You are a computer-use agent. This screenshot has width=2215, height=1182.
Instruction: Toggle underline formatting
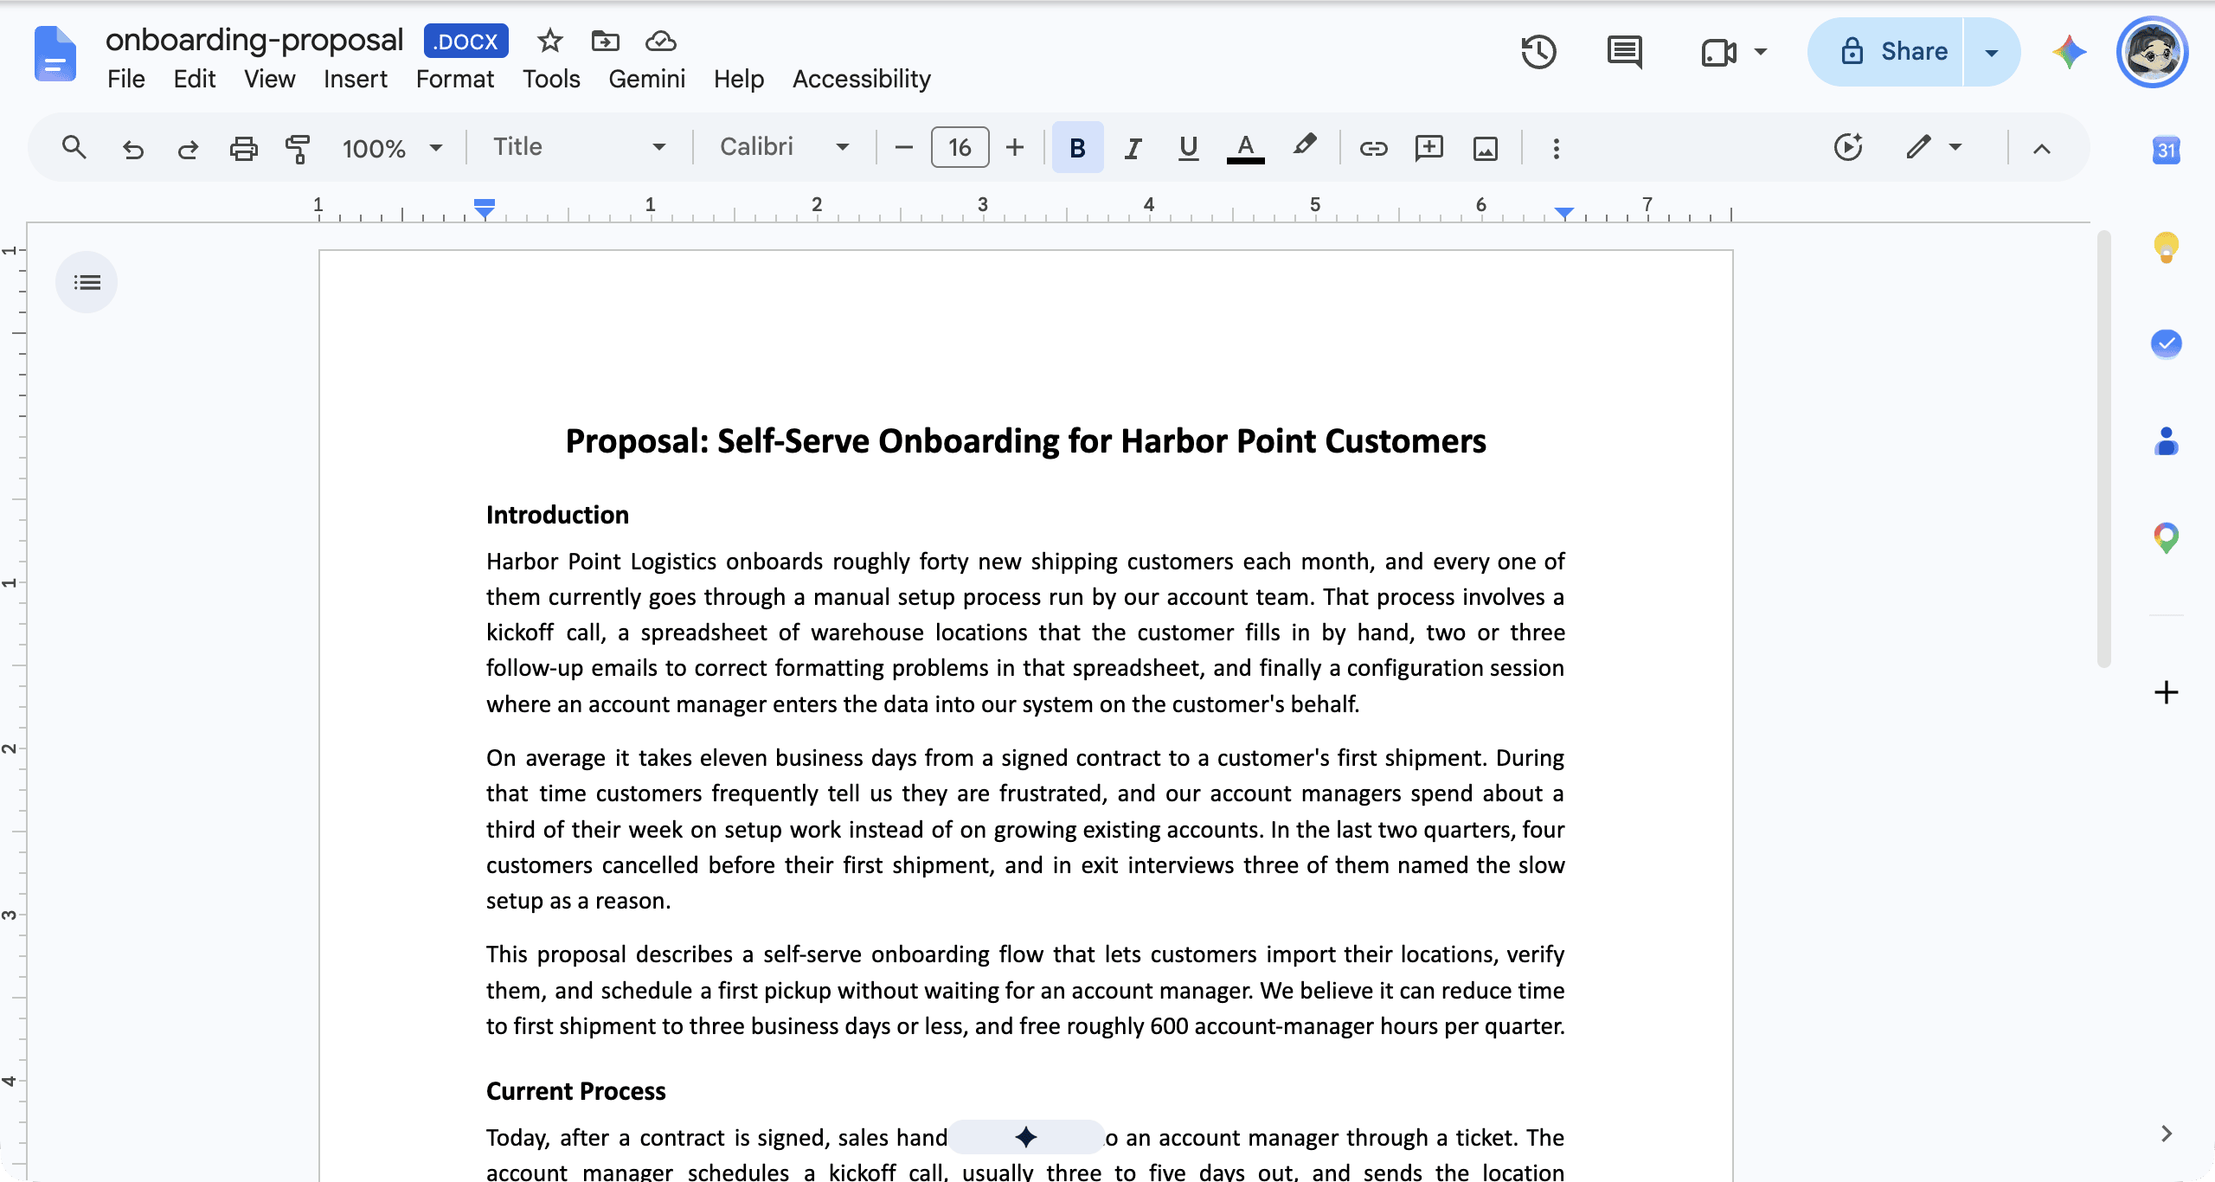point(1188,148)
